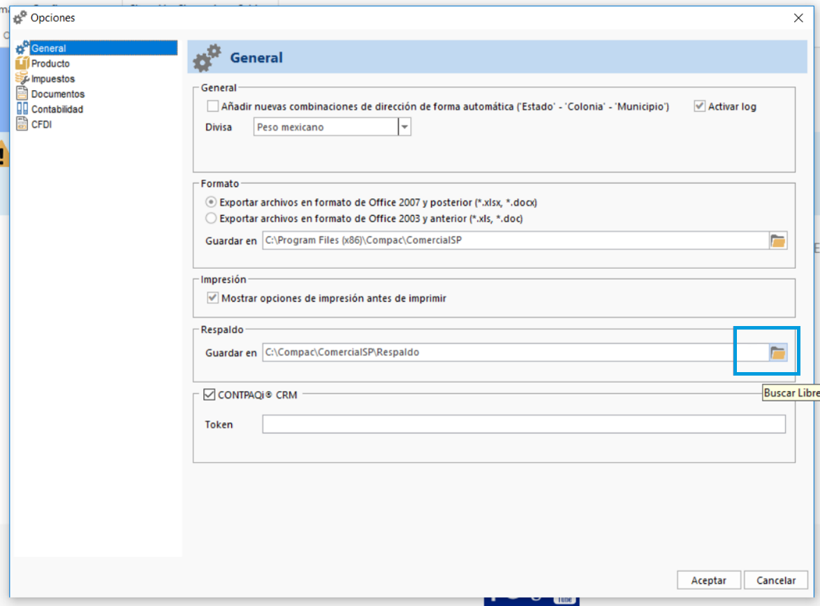
Task: Select Office 2003 export format option
Action: 211,219
